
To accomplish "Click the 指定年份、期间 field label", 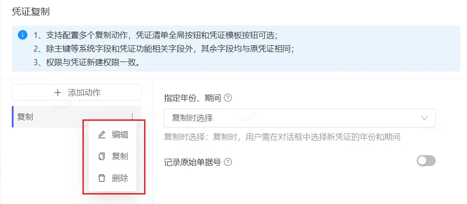I will click(193, 98).
